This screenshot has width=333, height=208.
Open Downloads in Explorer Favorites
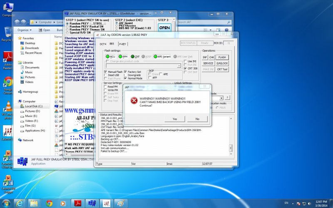(x=32, y=48)
